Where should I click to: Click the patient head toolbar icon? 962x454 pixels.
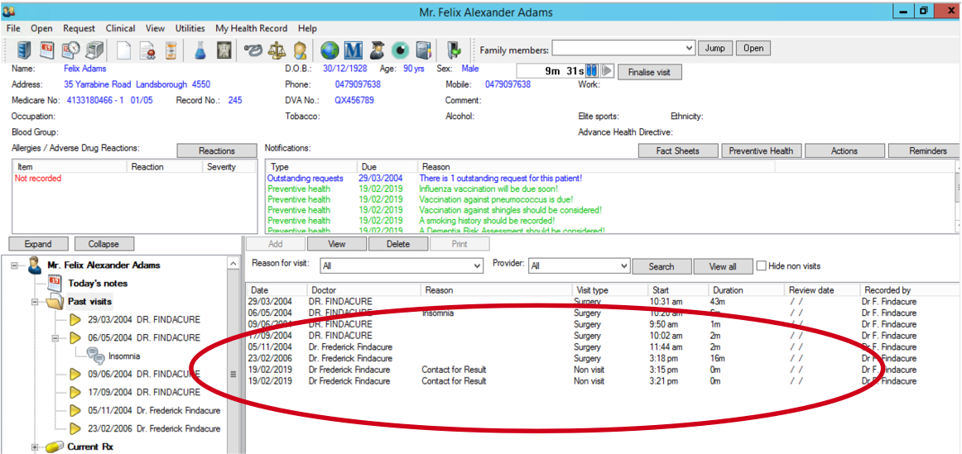coord(300,49)
